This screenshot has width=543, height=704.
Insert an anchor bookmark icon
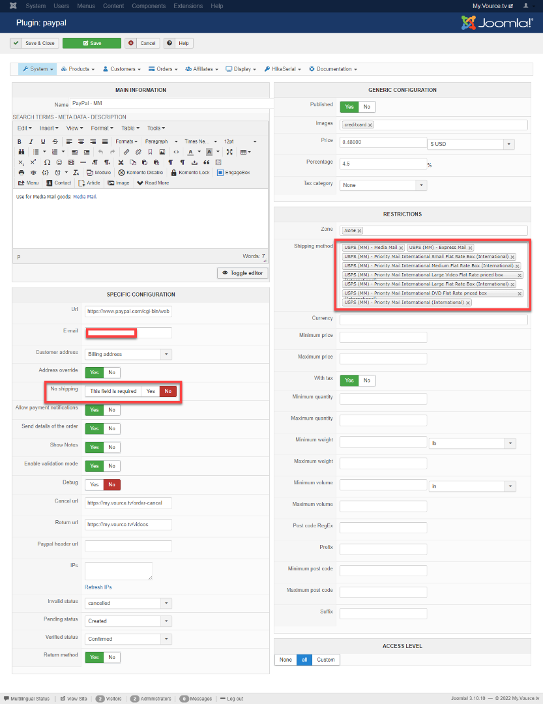(x=151, y=152)
